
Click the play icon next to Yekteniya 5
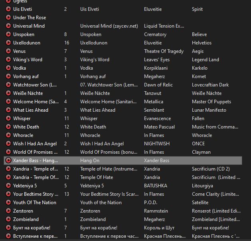pos(8,185)
